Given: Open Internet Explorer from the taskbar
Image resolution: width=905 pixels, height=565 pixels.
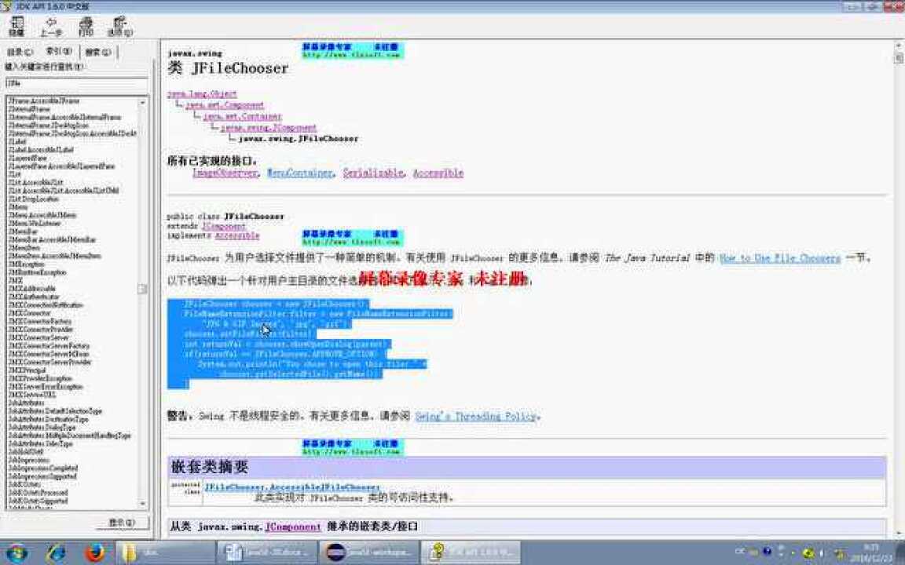Looking at the screenshot, I should pyautogui.click(x=56, y=552).
